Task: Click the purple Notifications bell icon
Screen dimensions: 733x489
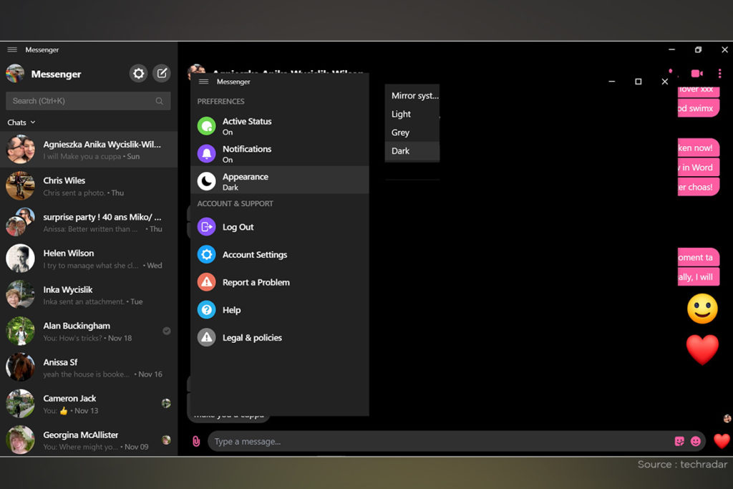Action: pyautogui.click(x=207, y=153)
